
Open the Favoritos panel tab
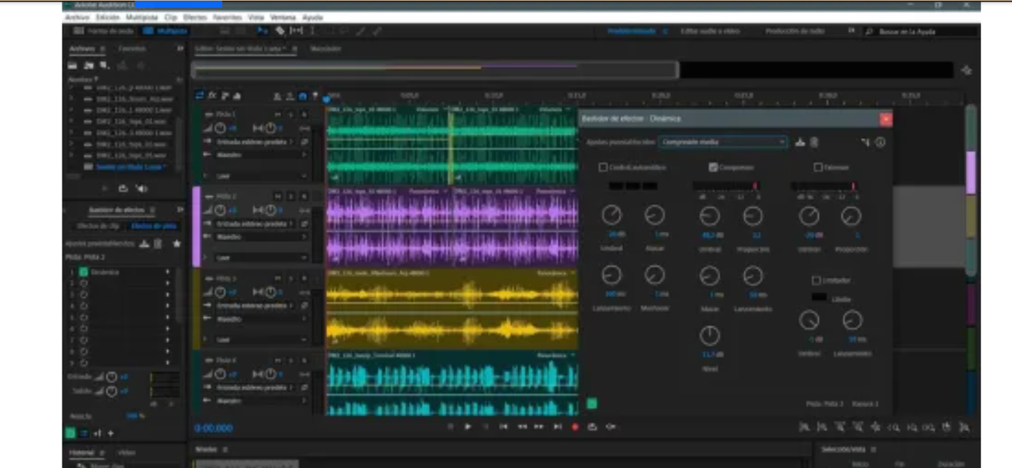[132, 48]
